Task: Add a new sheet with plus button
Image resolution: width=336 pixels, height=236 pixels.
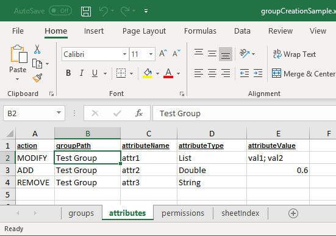Action: (293, 213)
